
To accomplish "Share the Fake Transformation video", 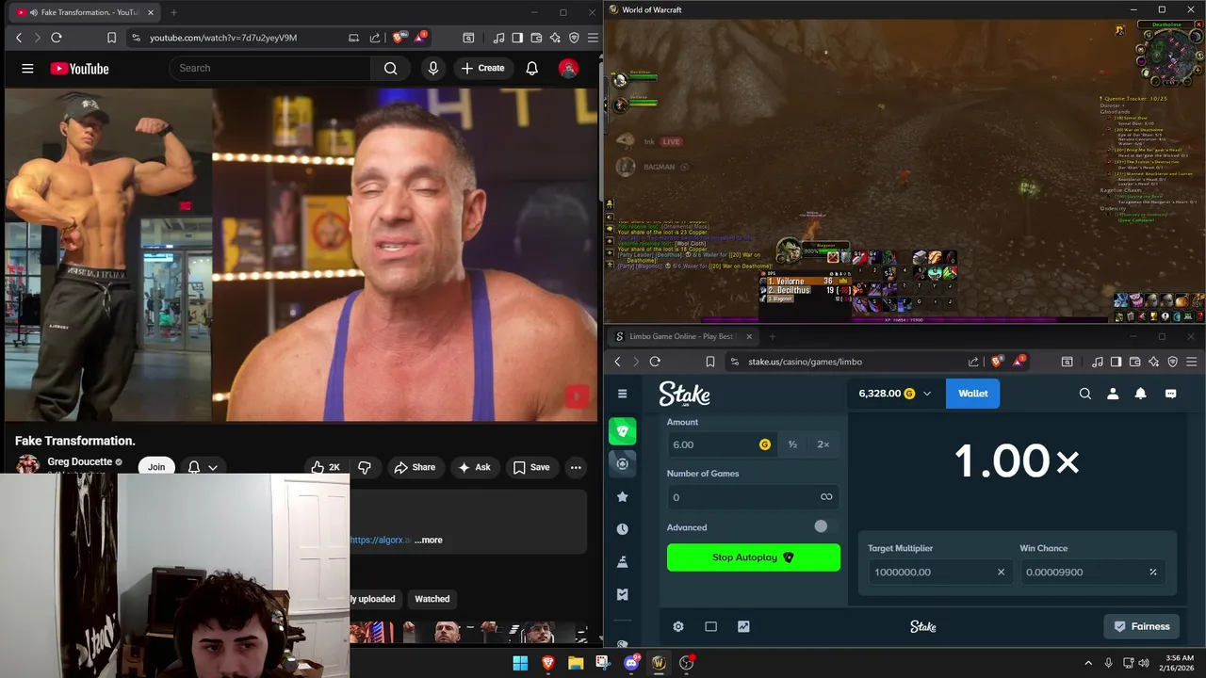I will tap(415, 467).
